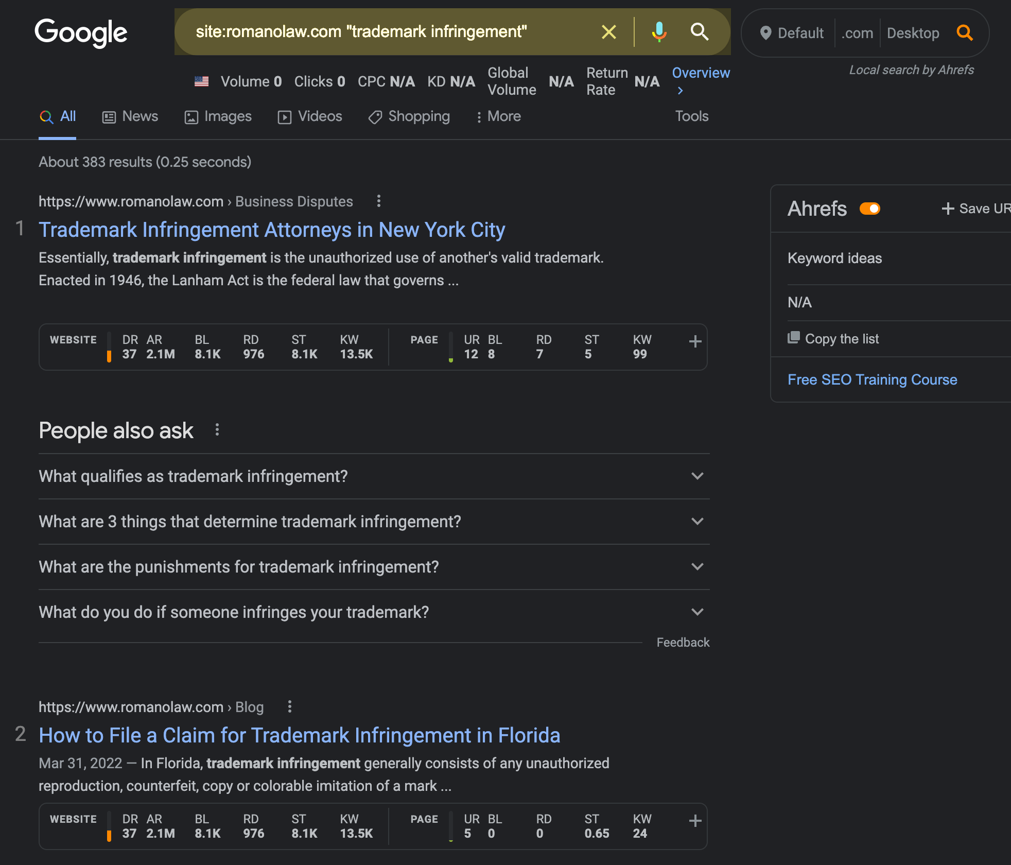Click the X to clear search query

click(609, 32)
